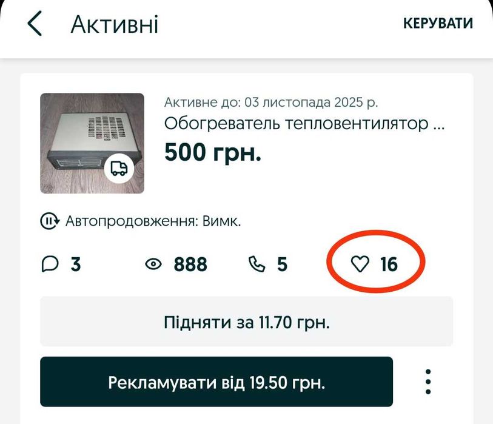493x424 pixels.
Task: Tap the views count 888
Action: (190, 264)
